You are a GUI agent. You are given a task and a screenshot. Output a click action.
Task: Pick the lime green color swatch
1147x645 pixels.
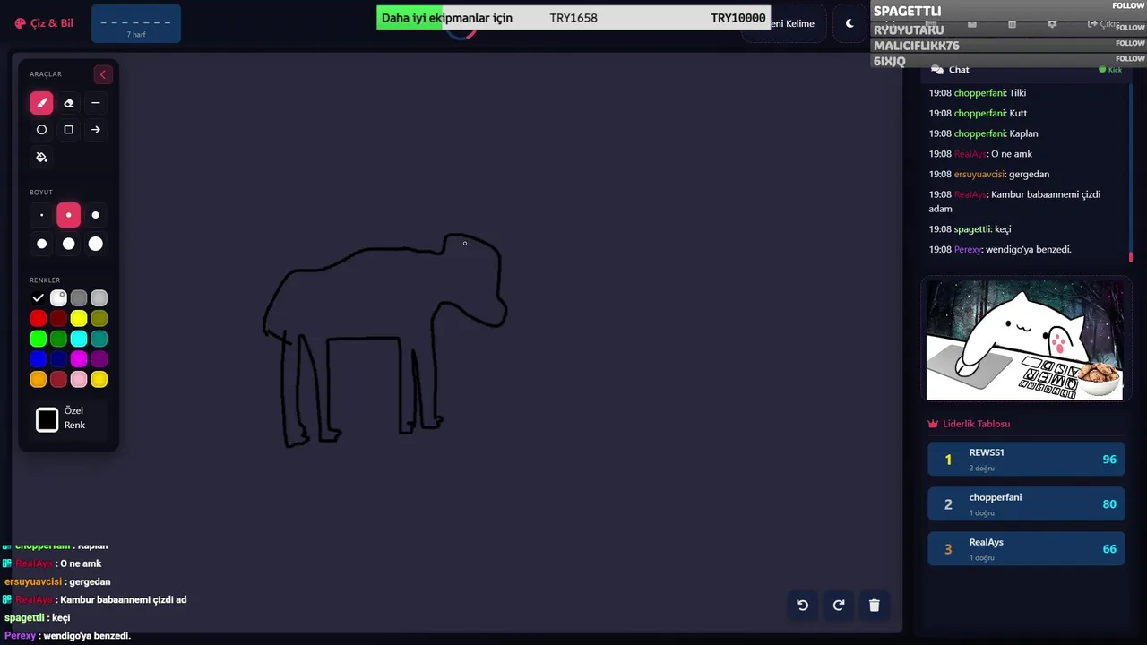click(38, 339)
